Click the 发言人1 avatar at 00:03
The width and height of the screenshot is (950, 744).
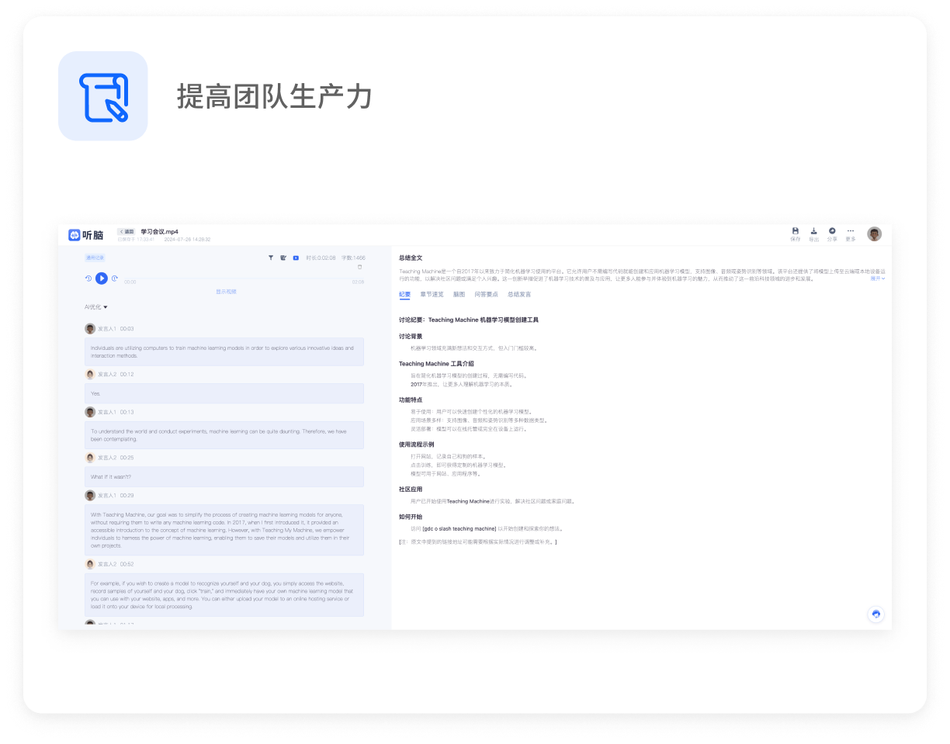click(90, 328)
